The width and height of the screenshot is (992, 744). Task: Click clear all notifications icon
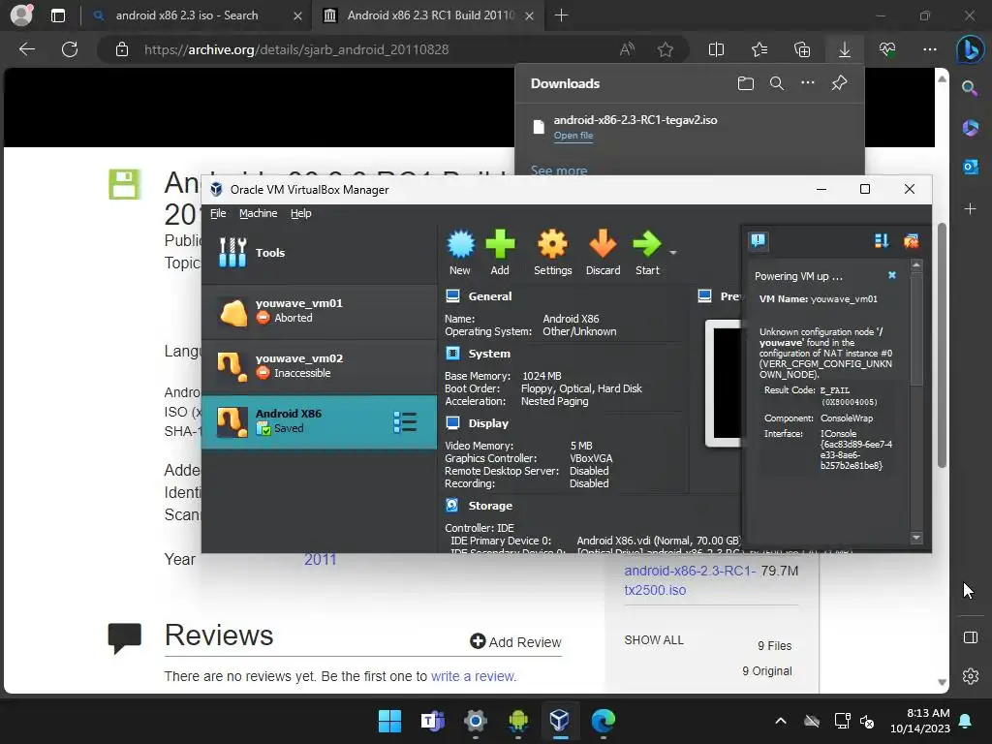(911, 240)
